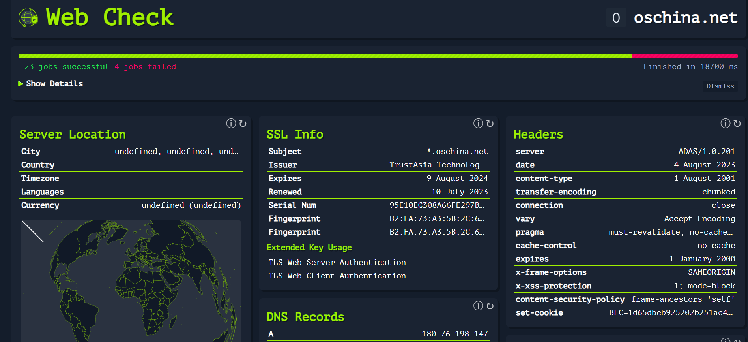Select the Serial Num row
Viewport: 748px width, 342px height.
tap(378, 205)
